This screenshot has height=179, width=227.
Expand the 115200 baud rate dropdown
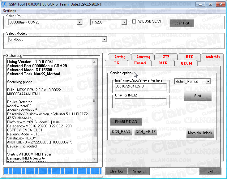pyautogui.click(x=124, y=22)
